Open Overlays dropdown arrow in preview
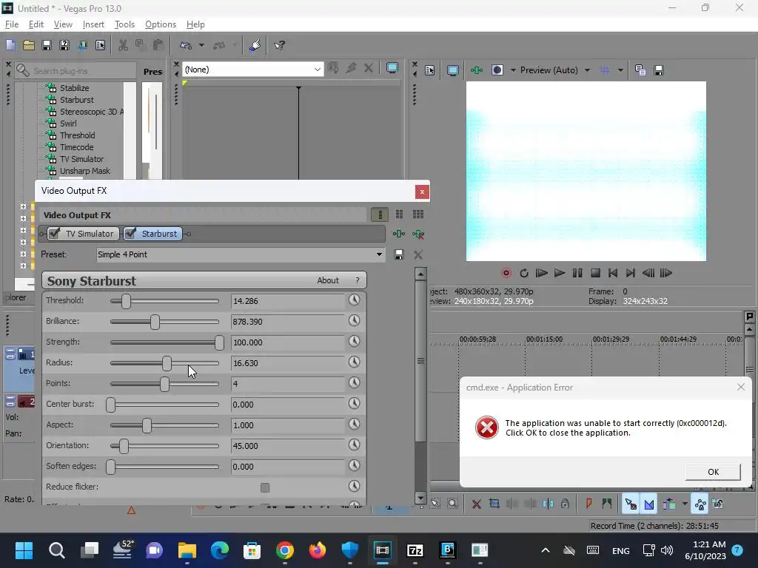Viewport: 758px width, 568px height. (620, 70)
